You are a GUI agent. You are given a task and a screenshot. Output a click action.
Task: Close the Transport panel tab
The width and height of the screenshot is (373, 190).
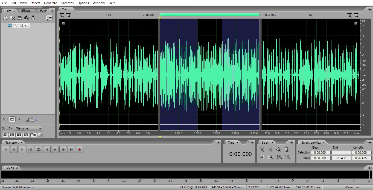tap(21, 143)
